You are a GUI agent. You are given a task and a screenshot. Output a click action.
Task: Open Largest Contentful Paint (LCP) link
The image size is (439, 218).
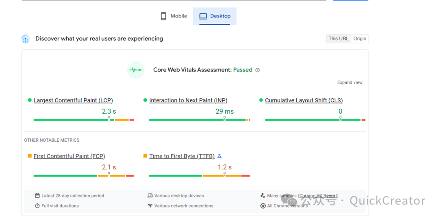73,101
